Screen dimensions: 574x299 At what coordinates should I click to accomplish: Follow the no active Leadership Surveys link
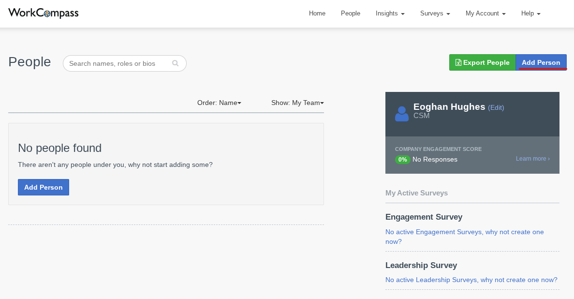pyautogui.click(x=471, y=280)
